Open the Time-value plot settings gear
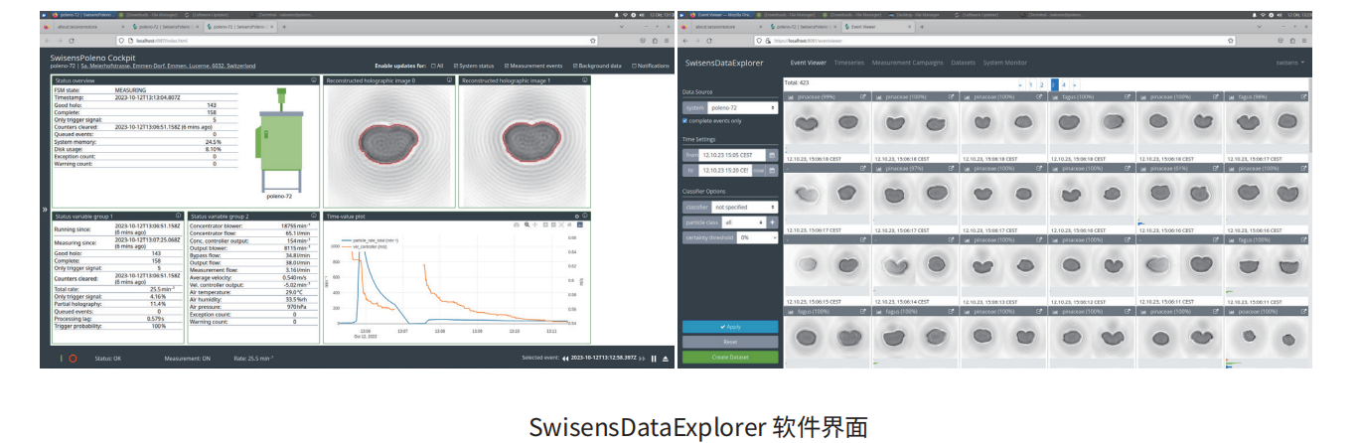The width and height of the screenshot is (1357, 443). point(576,216)
